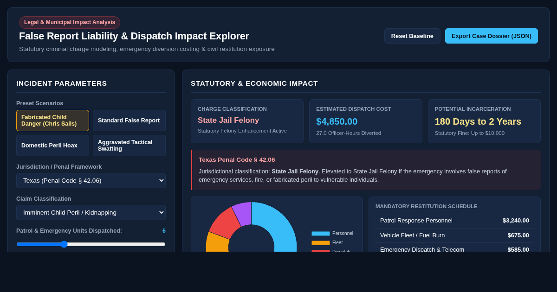Click the State Jail Felony classification value
Viewport: 557px width, 292px height.
coord(228,121)
